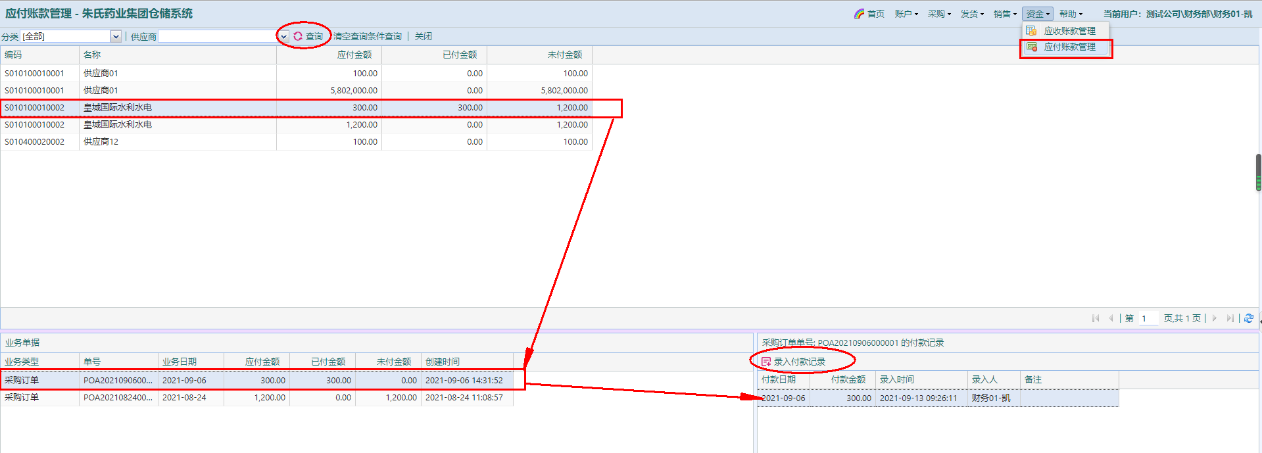This screenshot has width=1262, height=453.
Task: Go to the previous page in pager
Action: (x=1111, y=318)
